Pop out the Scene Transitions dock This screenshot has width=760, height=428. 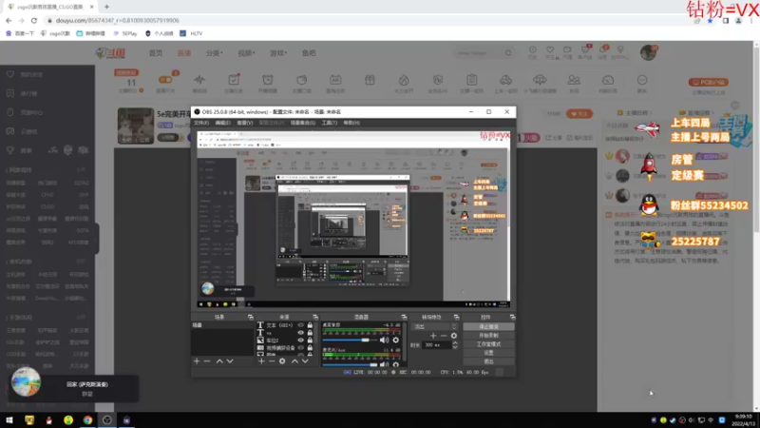coord(456,317)
